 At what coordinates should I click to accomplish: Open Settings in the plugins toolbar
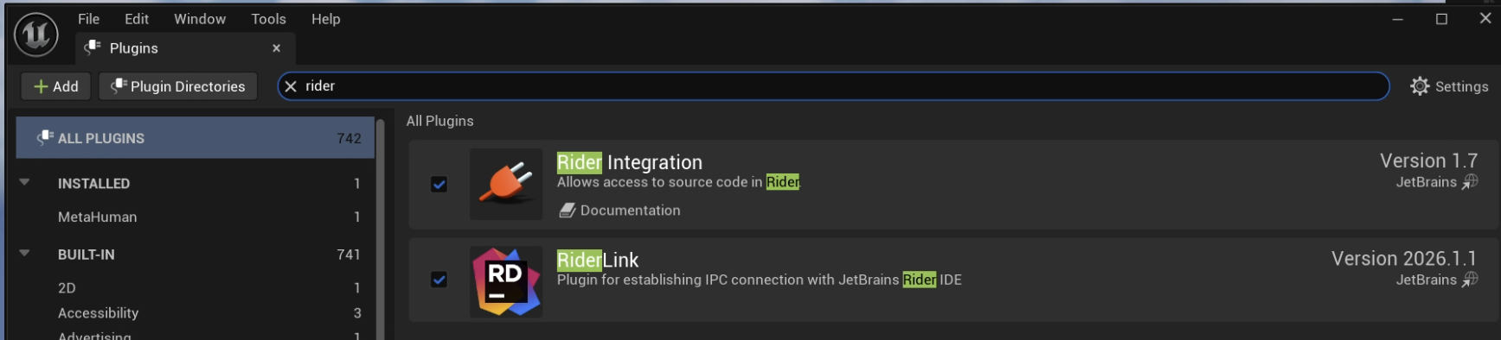pyautogui.click(x=1449, y=86)
